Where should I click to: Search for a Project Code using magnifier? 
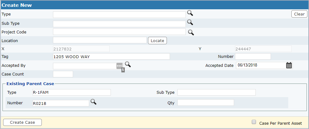pyautogui.click(x=191, y=32)
